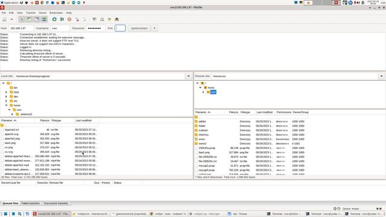Click the Quickconnect button
Viewport: 386px width, 217px height.
point(139,28)
